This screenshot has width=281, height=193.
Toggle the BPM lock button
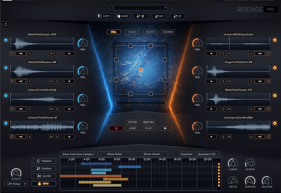pos(44,184)
